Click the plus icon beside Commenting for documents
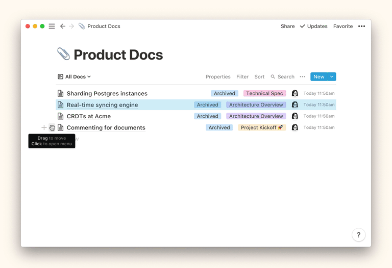This screenshot has height=268, width=392. click(x=44, y=127)
